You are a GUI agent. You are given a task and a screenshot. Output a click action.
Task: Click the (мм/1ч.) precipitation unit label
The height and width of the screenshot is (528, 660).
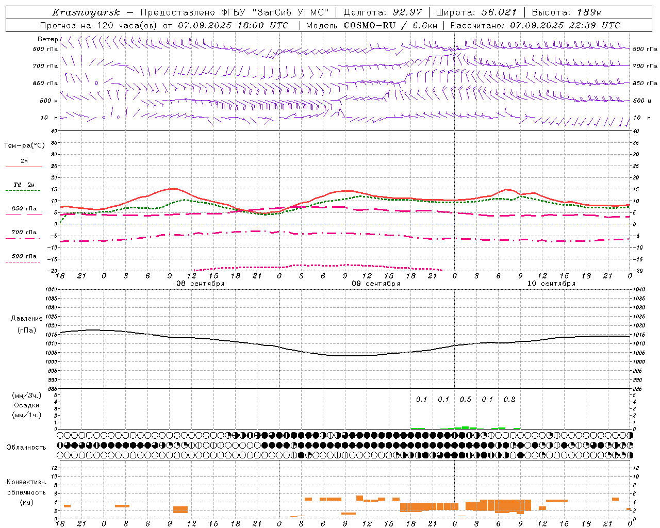27,415
